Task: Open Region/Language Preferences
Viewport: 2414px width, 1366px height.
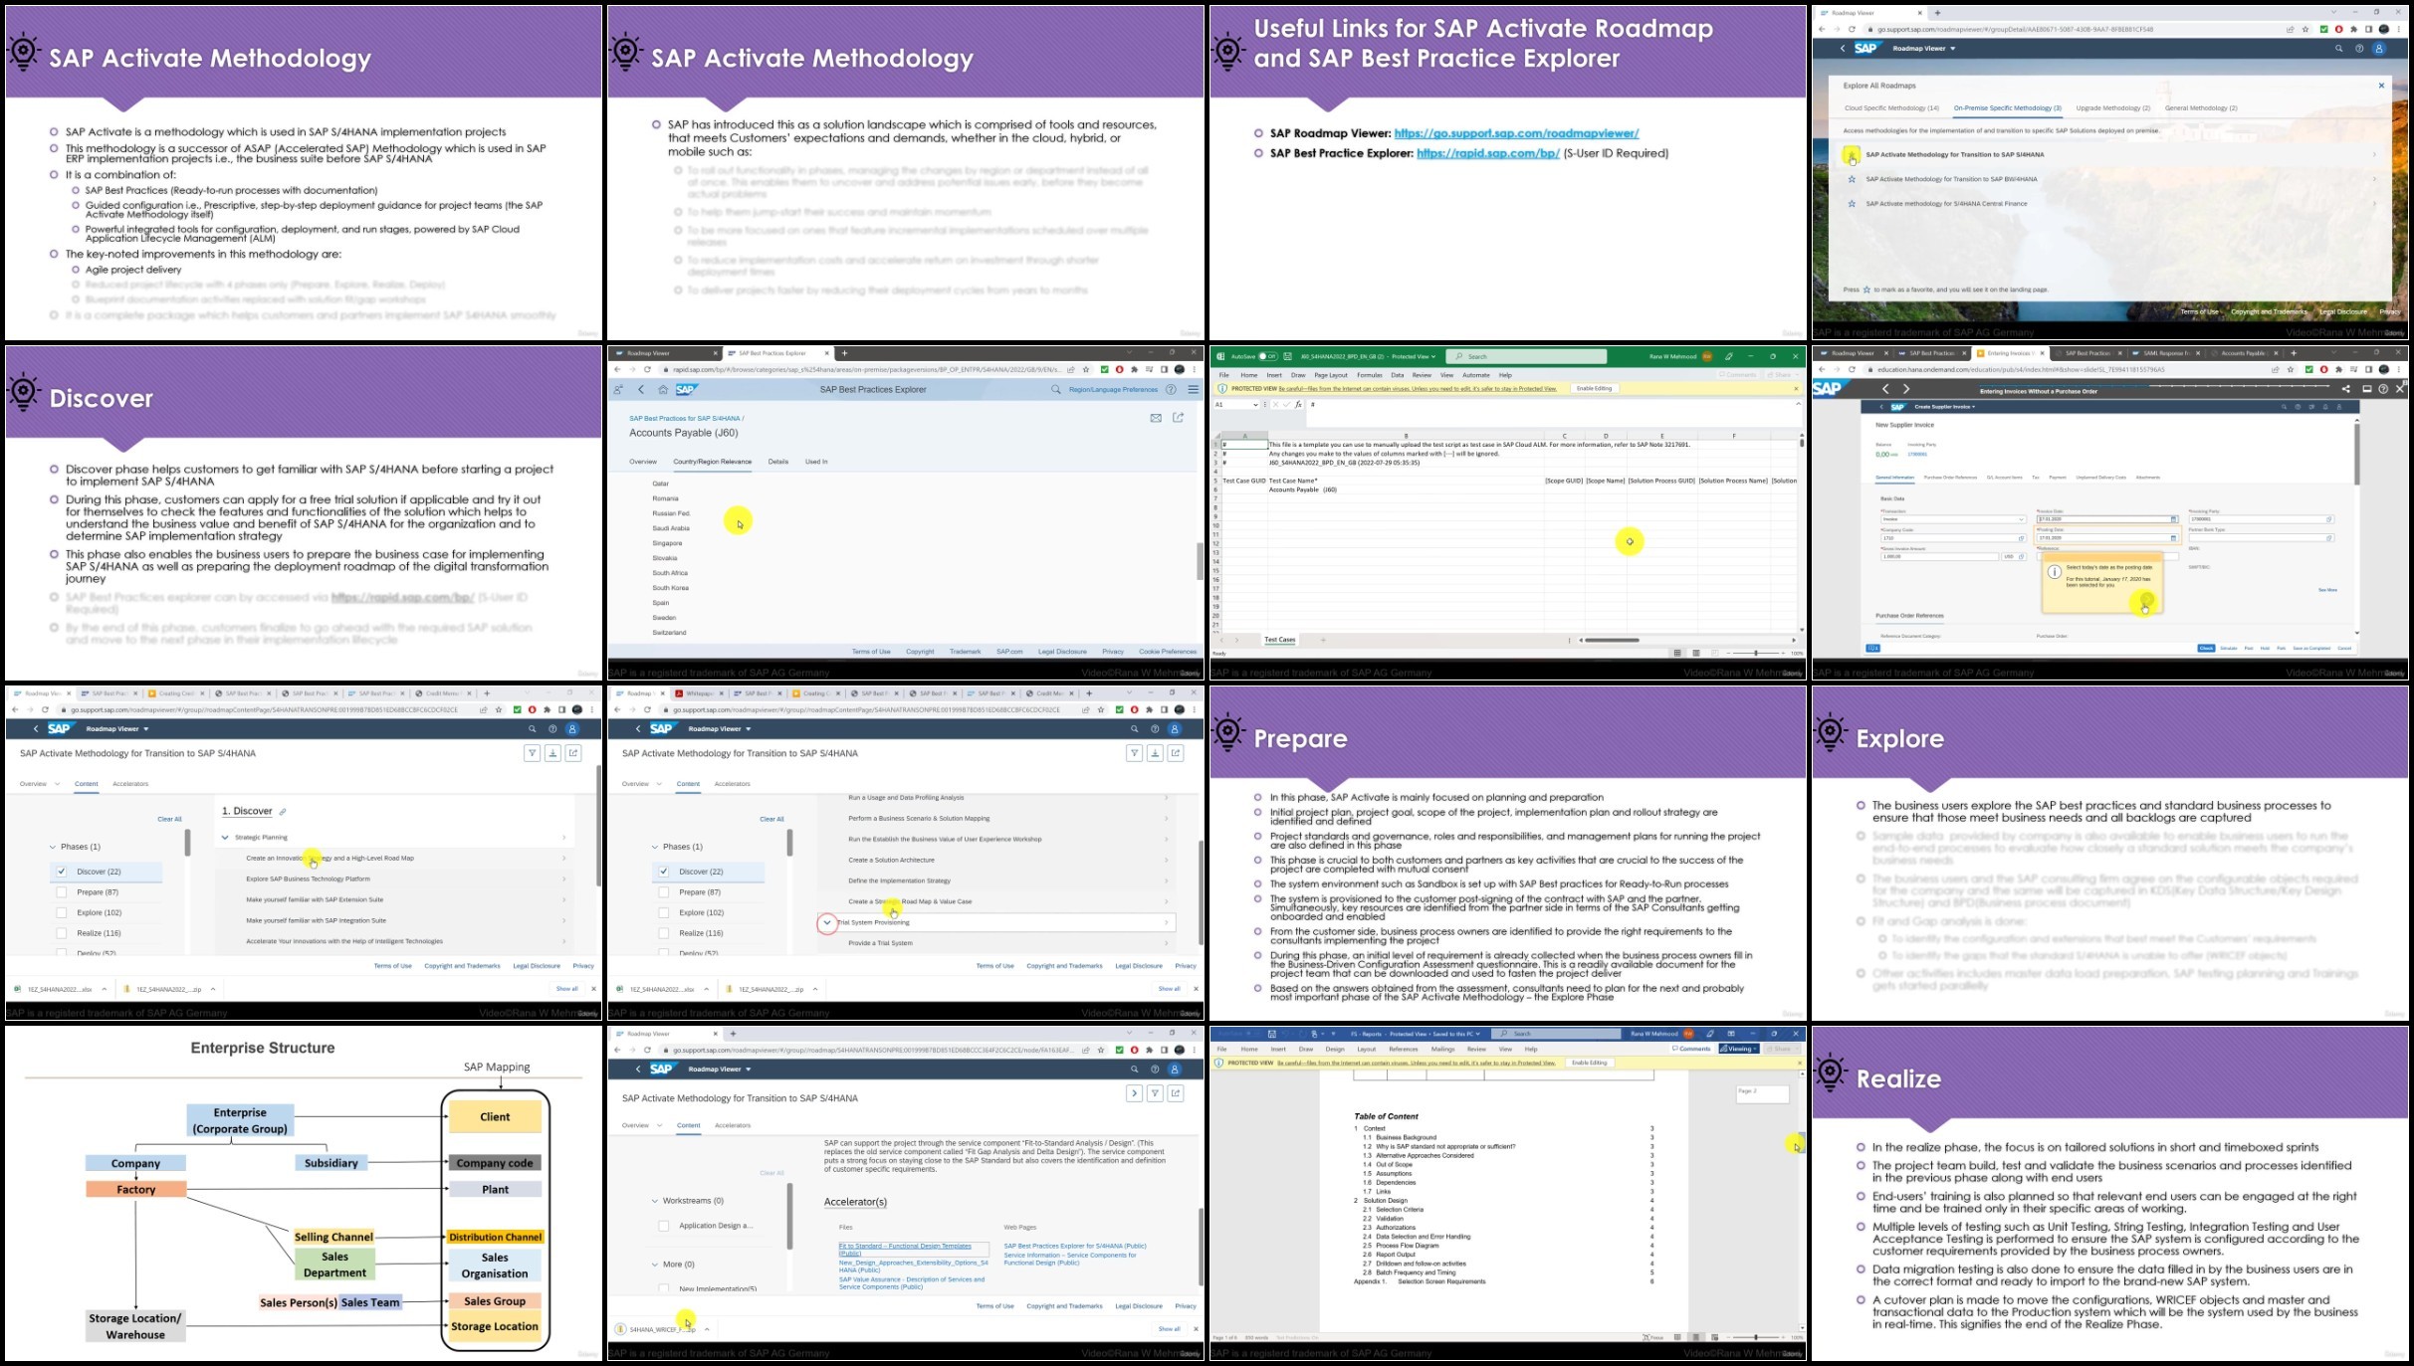Action: point(1113,390)
